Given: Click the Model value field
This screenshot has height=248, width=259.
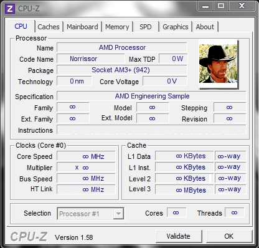Looking at the screenshot, I should (x=153, y=107).
